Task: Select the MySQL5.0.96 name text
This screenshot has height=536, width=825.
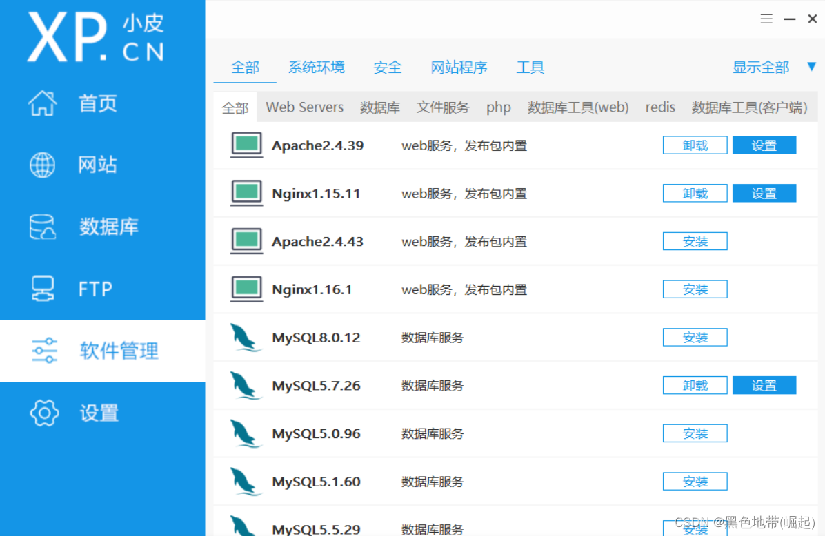Action: tap(316, 433)
